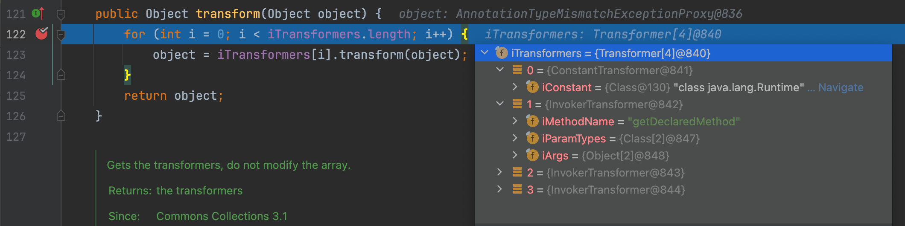Click the array element icon for index 0
The width and height of the screenshot is (905, 226).
click(517, 70)
